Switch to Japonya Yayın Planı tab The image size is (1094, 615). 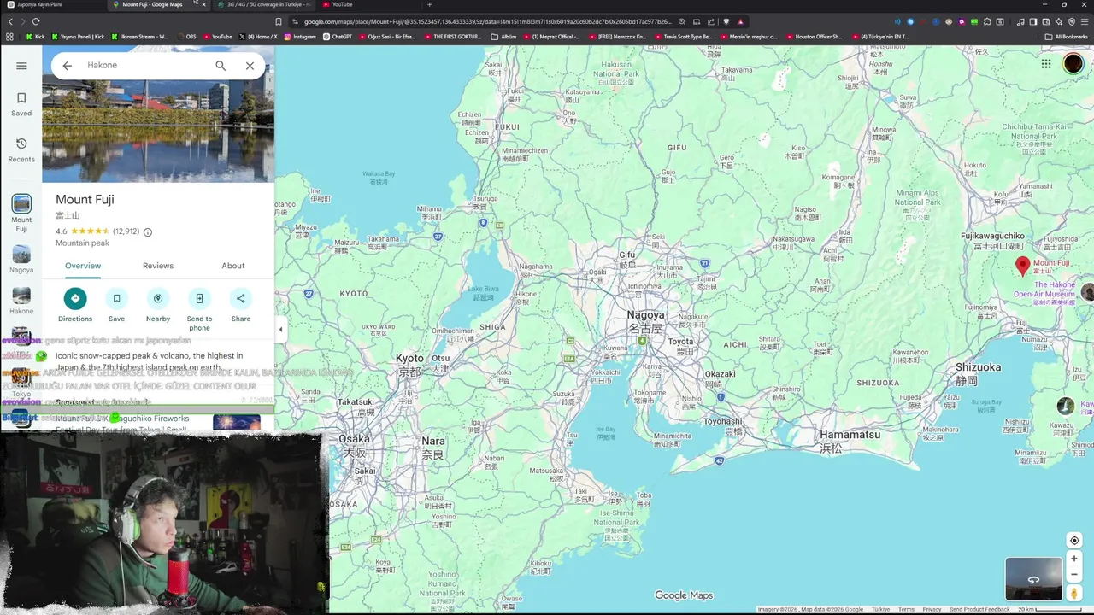point(51,4)
